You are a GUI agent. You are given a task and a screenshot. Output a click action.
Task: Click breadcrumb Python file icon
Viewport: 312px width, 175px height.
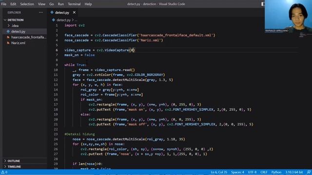click(x=54, y=20)
